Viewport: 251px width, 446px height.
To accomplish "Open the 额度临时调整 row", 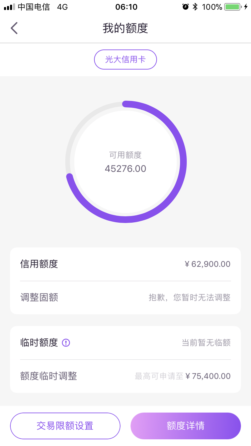I will [125, 376].
